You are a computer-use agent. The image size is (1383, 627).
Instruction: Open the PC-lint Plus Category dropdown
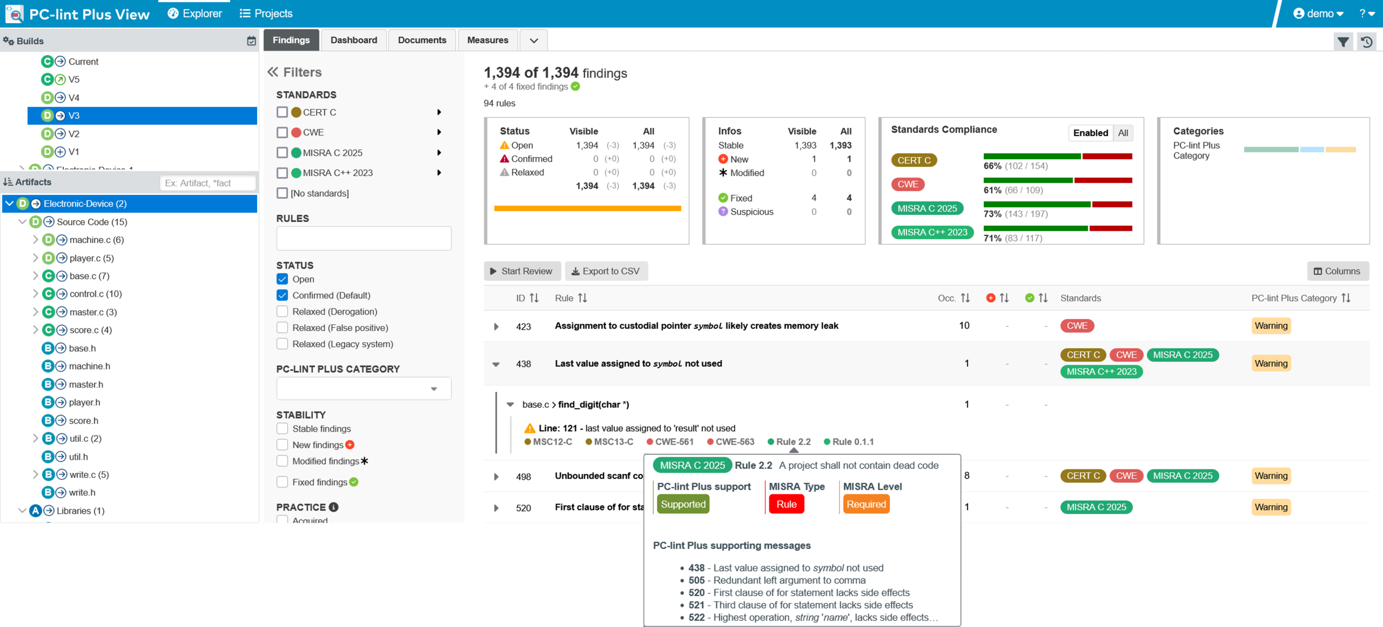[x=364, y=389]
